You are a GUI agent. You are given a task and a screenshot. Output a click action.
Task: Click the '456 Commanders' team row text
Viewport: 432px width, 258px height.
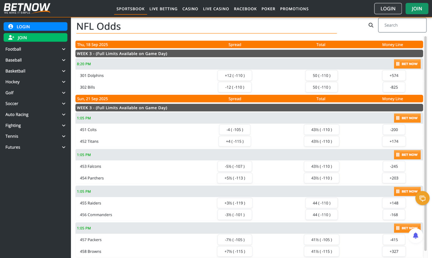(96, 215)
